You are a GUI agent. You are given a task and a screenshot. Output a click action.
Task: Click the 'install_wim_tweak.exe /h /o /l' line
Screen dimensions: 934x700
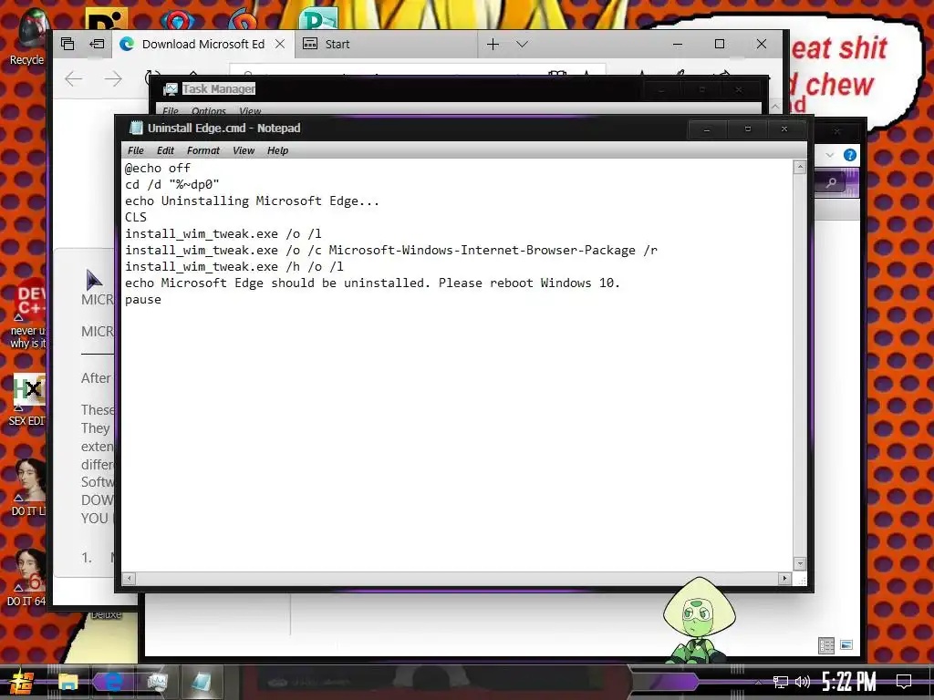[234, 267]
